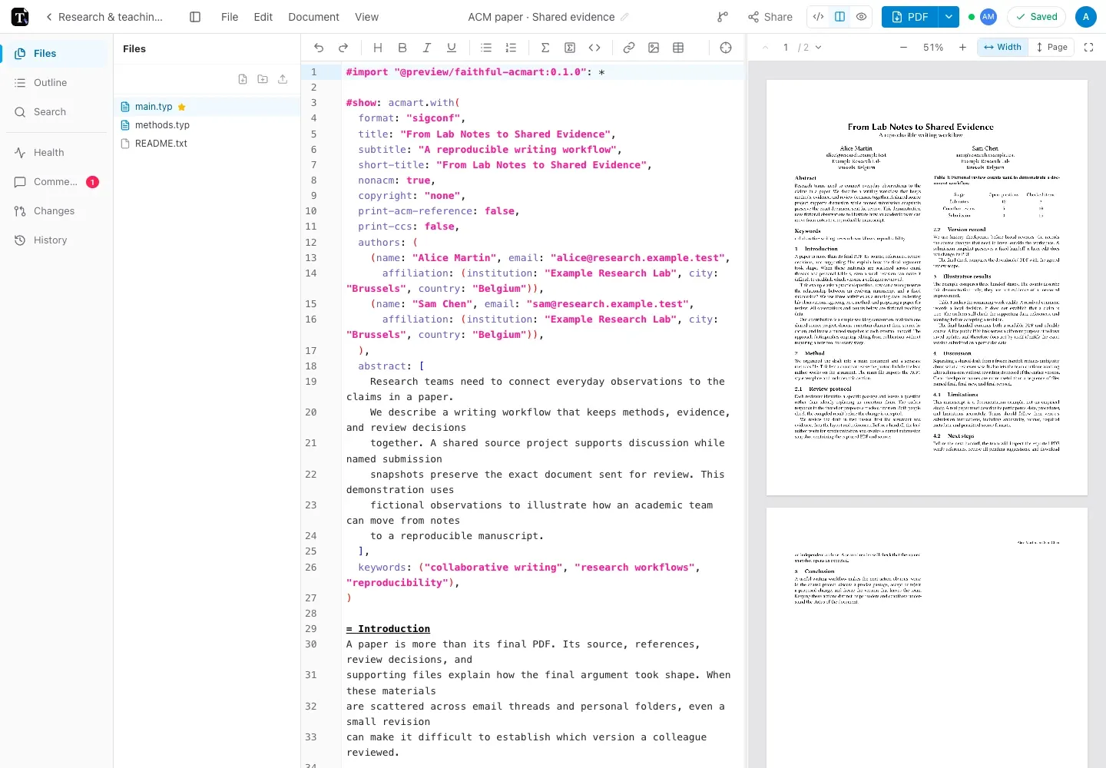This screenshot has height=768, width=1106.
Task: Click the star marker beside main.typ
Action: (x=182, y=107)
